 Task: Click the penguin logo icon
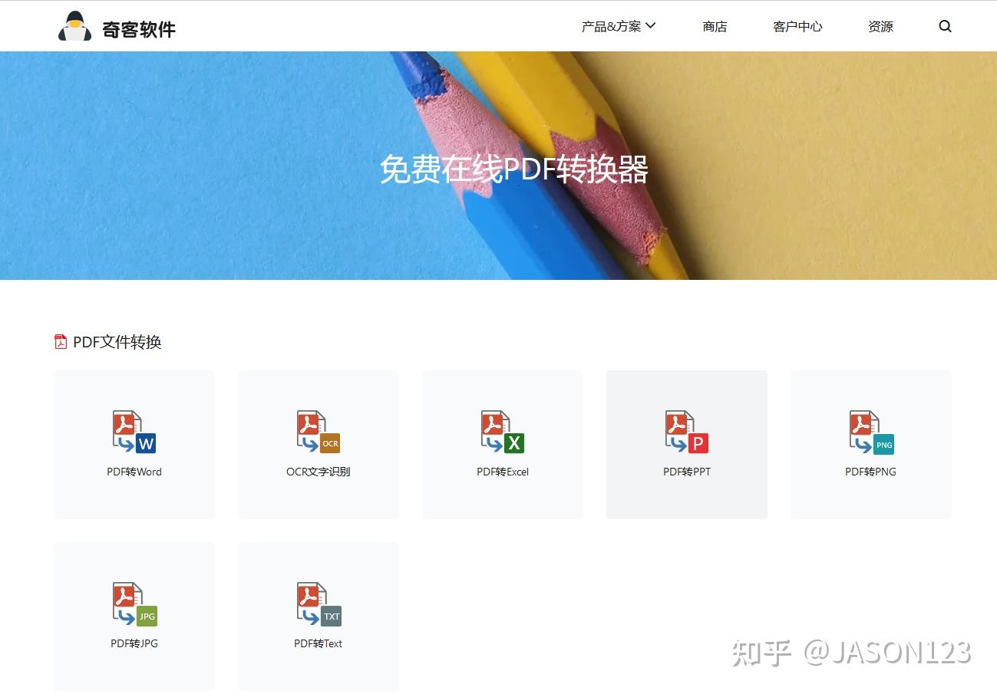tap(74, 27)
